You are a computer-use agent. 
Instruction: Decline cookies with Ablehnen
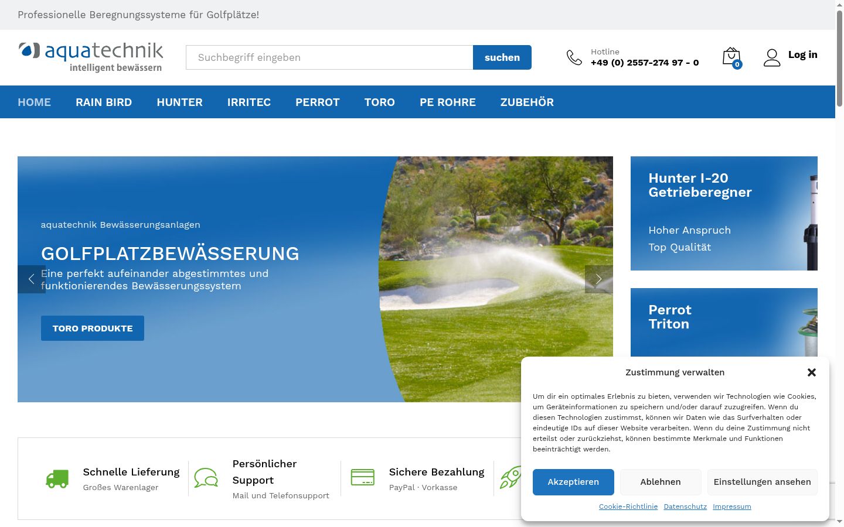pos(661,482)
